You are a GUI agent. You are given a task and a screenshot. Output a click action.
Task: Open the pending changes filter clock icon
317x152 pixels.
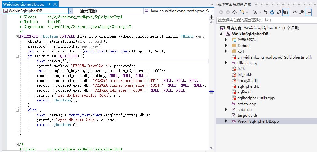coord(255,12)
